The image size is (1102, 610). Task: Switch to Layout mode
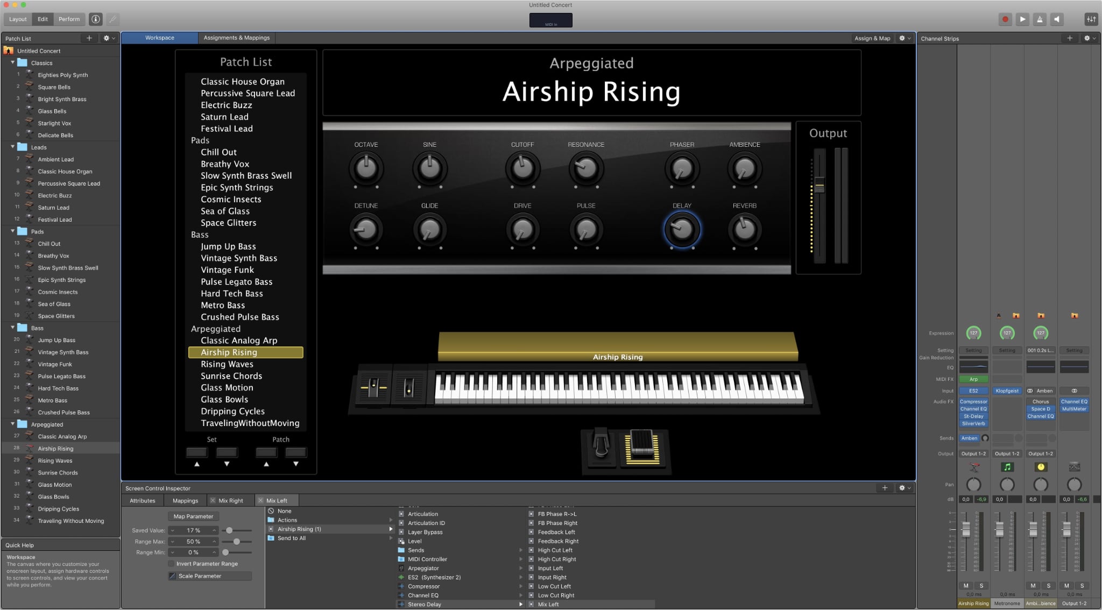tap(18, 19)
